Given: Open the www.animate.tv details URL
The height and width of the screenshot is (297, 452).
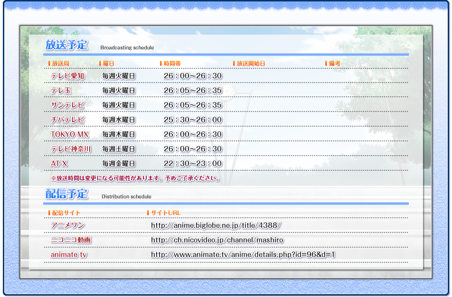Looking at the screenshot, I should (243, 255).
